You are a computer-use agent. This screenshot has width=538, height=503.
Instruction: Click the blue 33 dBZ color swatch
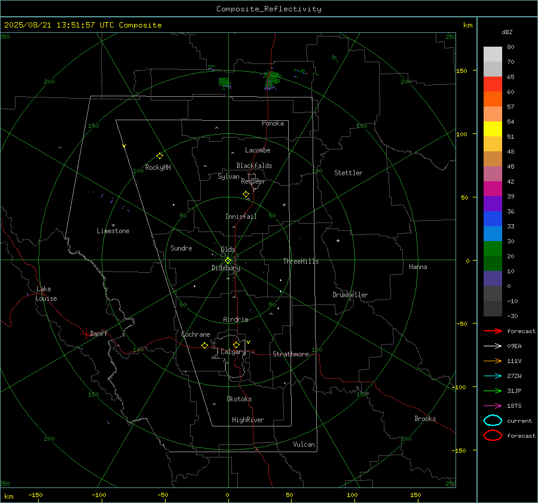pos(493,218)
